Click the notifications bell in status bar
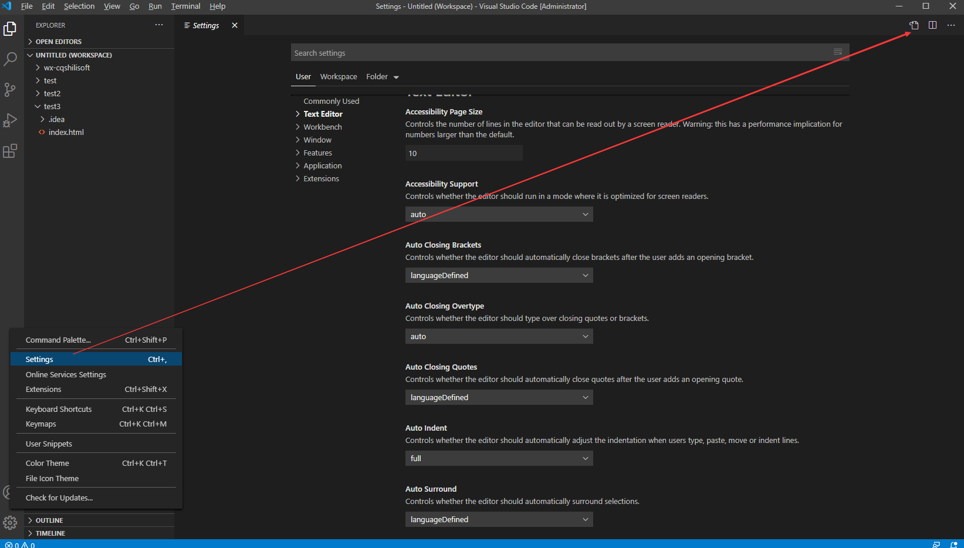 pos(953,544)
